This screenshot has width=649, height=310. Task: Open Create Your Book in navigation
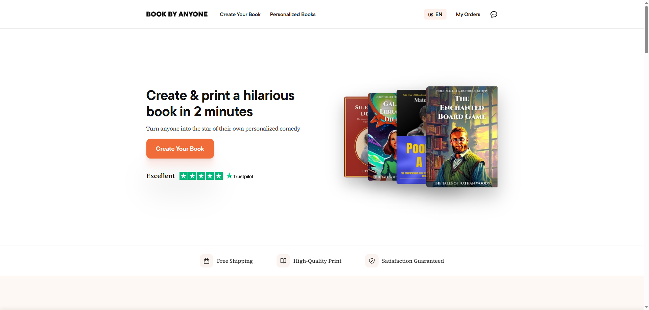point(240,15)
